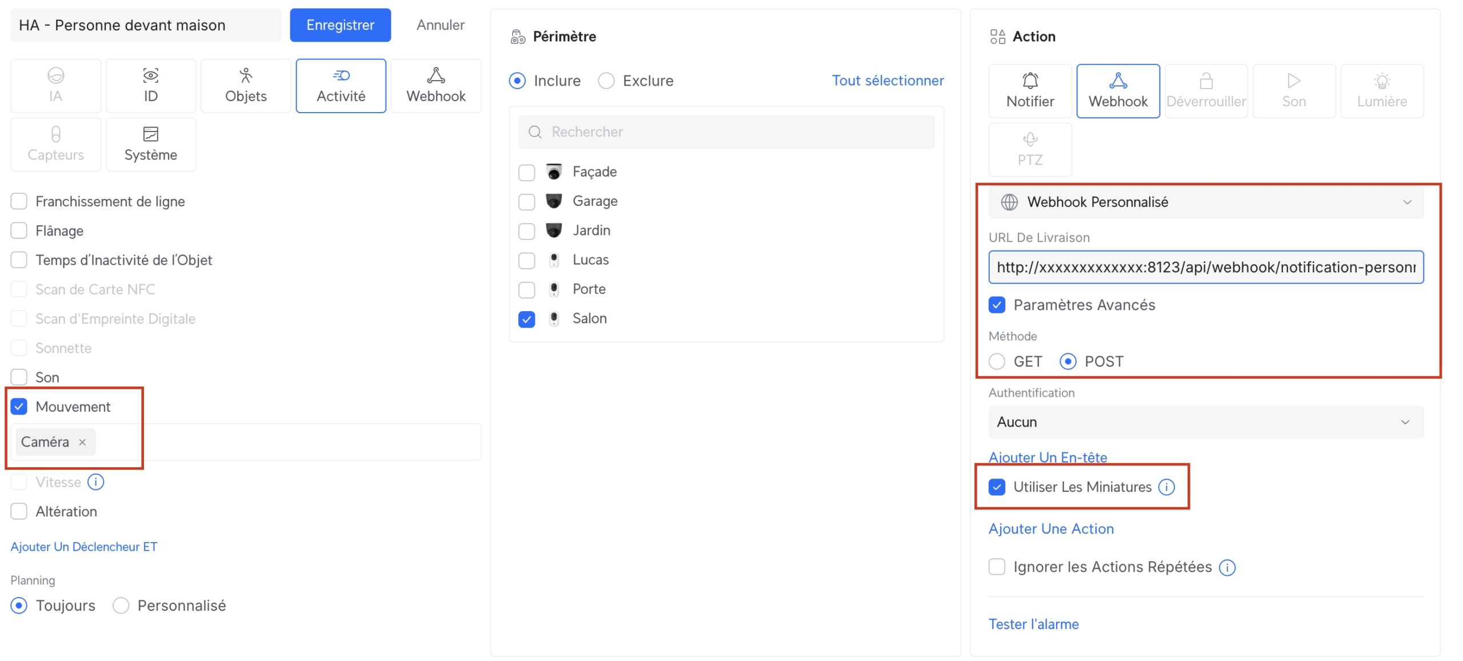1463x661 pixels.
Task: Select the Objets trigger icon
Action: [246, 75]
